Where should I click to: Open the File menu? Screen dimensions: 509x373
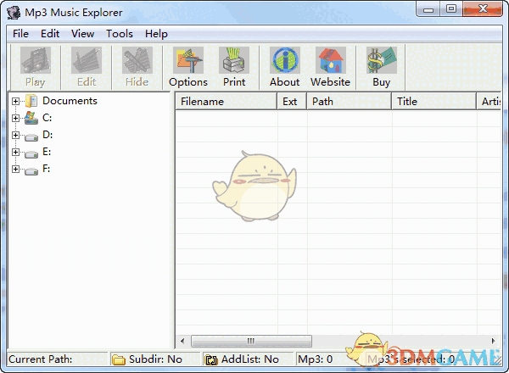[20, 34]
